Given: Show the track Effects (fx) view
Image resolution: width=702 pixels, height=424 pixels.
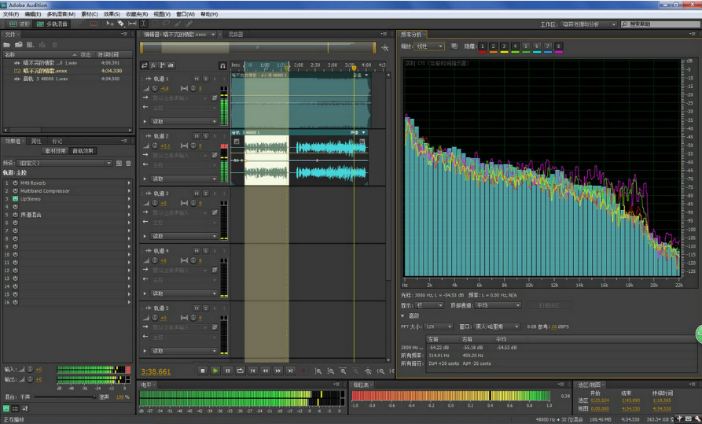Looking at the screenshot, I should (x=153, y=65).
